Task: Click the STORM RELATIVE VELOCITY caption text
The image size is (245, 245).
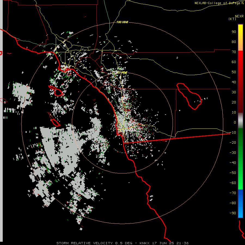Action: [84, 243]
